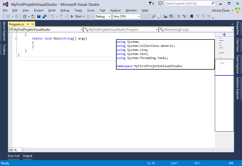Image resolution: width=242 pixels, height=166 pixels.
Task: Click the editor split handle above the scrollbar
Action: (224, 34)
